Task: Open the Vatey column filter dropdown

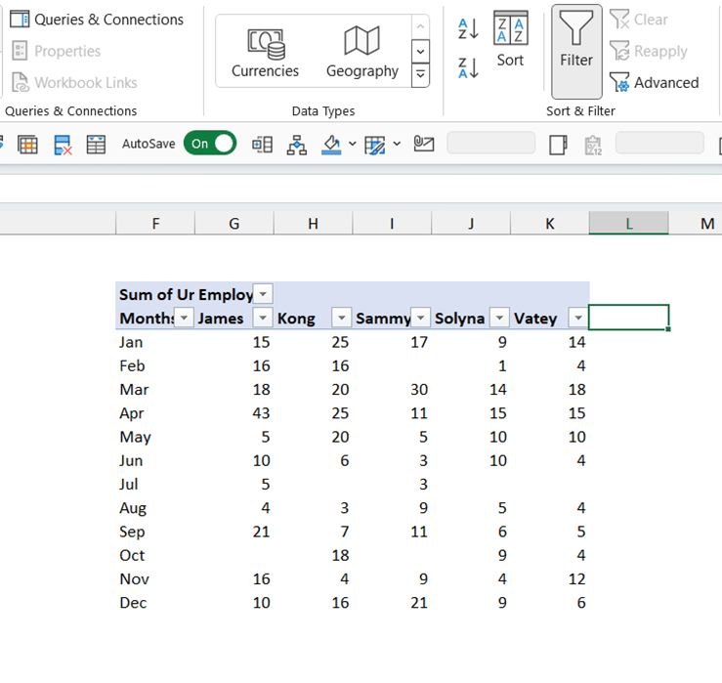Action: (577, 318)
